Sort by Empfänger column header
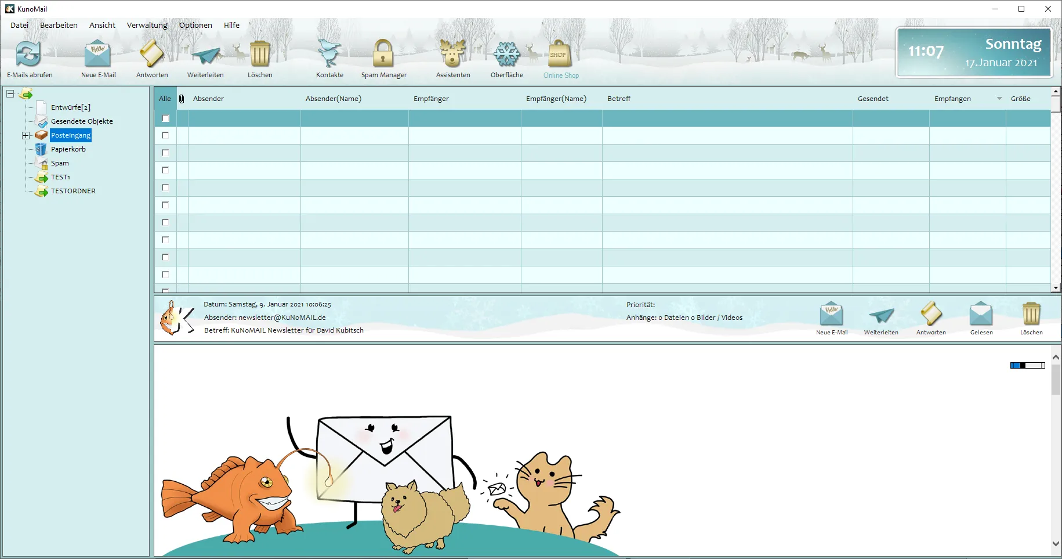This screenshot has height=559, width=1062. [x=431, y=99]
